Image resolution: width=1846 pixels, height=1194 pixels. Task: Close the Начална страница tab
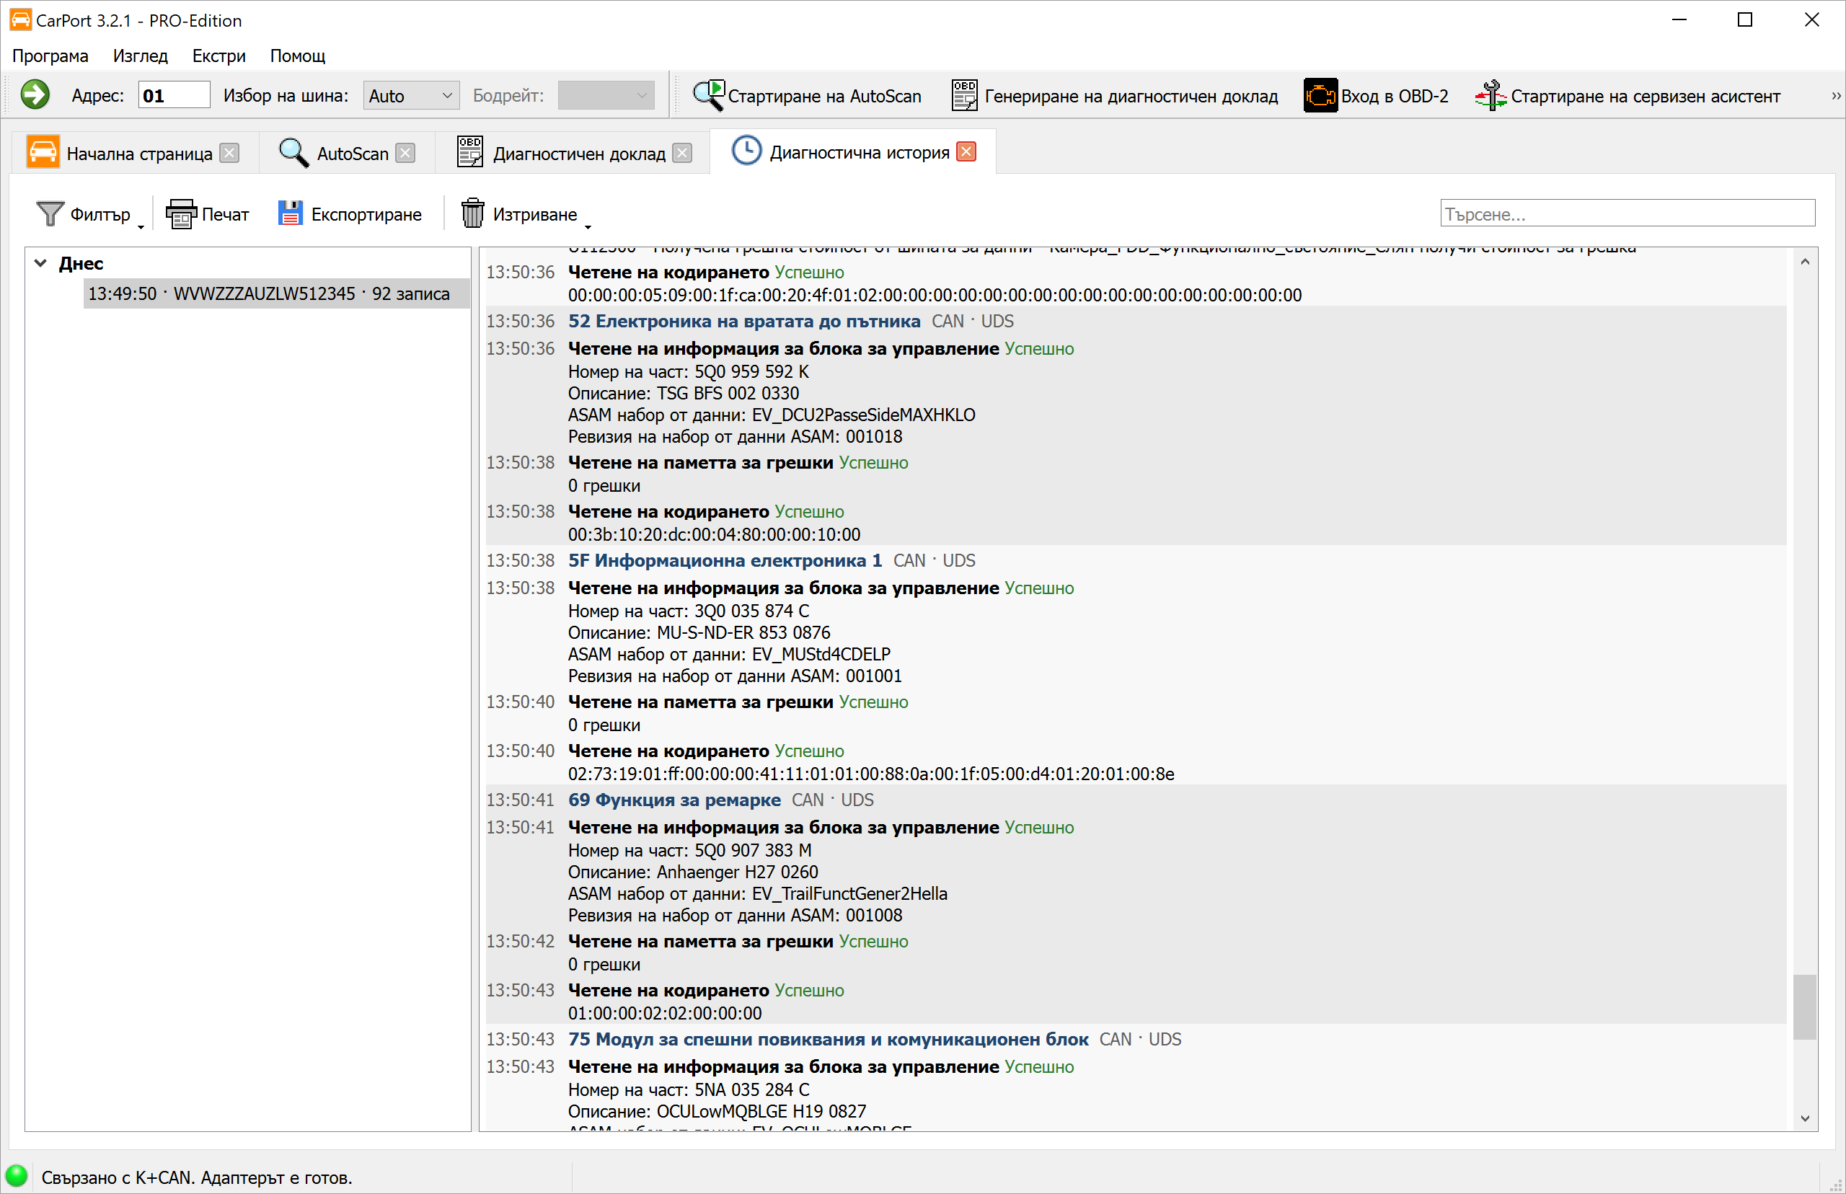point(229,153)
